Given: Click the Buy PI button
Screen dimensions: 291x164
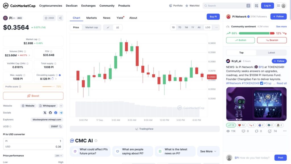Looking at the screenshot, I should 213,17.
